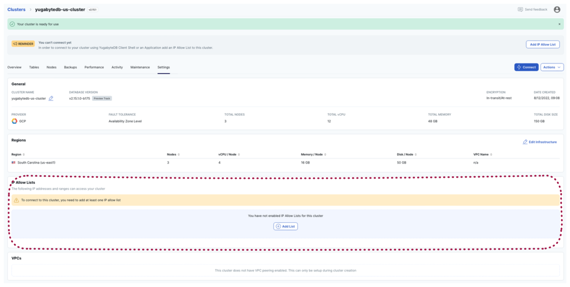Select the South Carolina (us-east1) region row
The width and height of the screenshot is (570, 287).
click(285, 163)
